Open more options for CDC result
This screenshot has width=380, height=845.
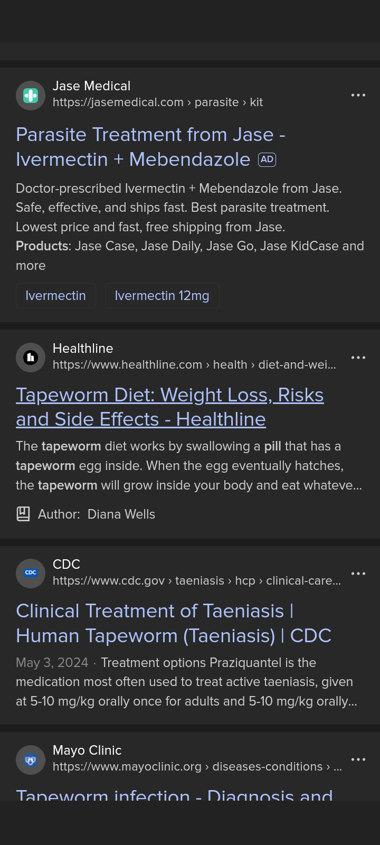(x=358, y=574)
